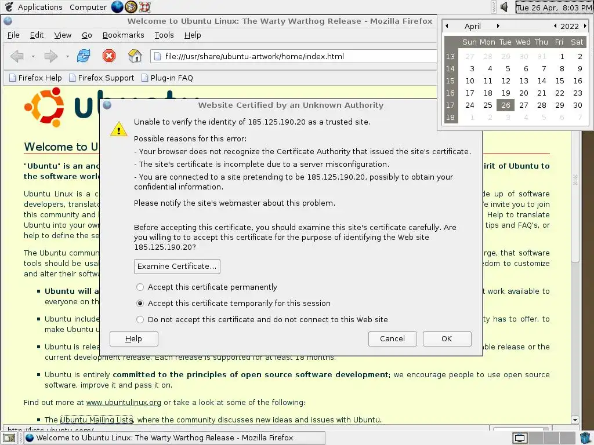Click the Ubuntu logo on the page
The height and width of the screenshot is (445, 594).
(x=44, y=107)
